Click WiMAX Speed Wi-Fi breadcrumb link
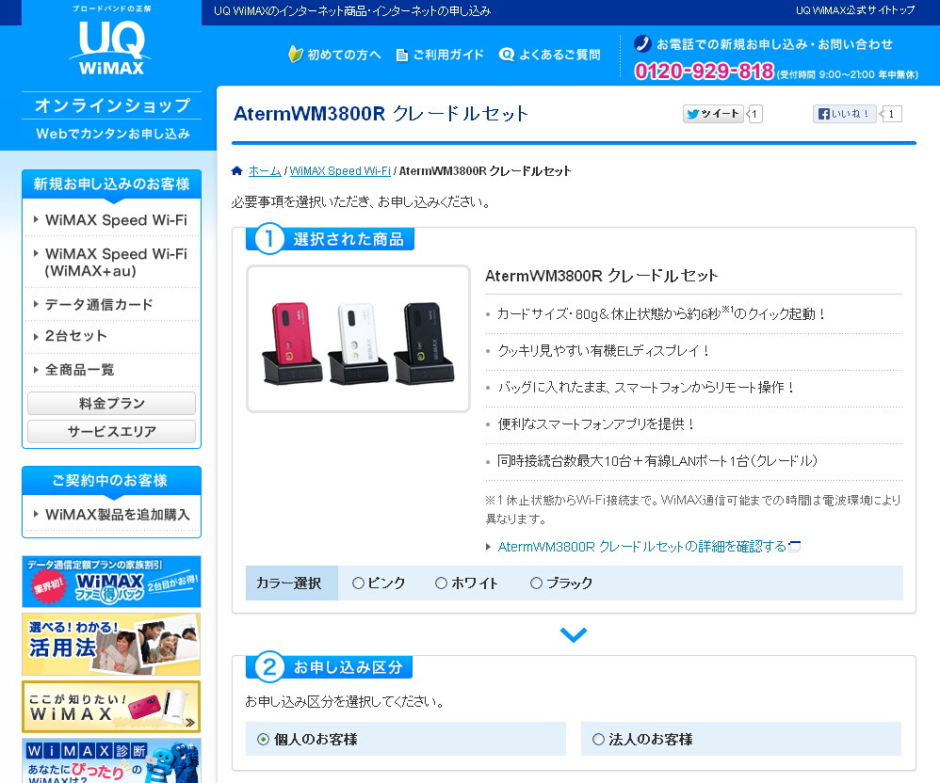The width and height of the screenshot is (940, 783). (340, 170)
